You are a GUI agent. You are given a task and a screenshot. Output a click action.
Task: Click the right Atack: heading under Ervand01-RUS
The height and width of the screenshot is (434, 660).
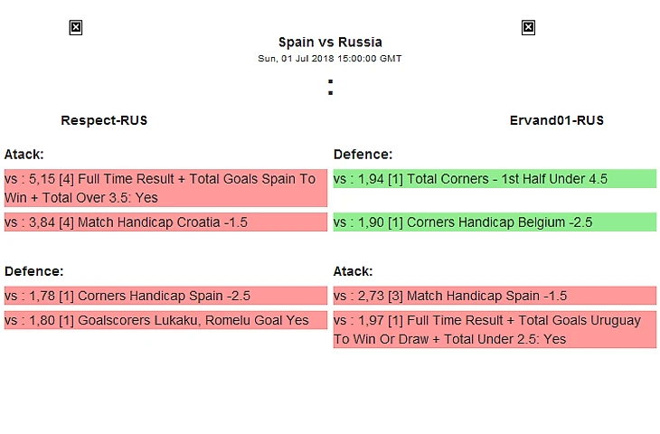(x=354, y=271)
